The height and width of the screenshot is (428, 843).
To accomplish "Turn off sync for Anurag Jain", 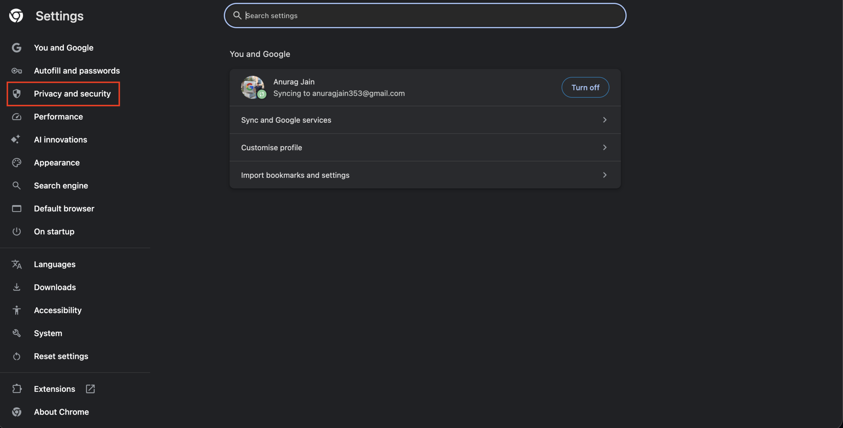I will [585, 87].
